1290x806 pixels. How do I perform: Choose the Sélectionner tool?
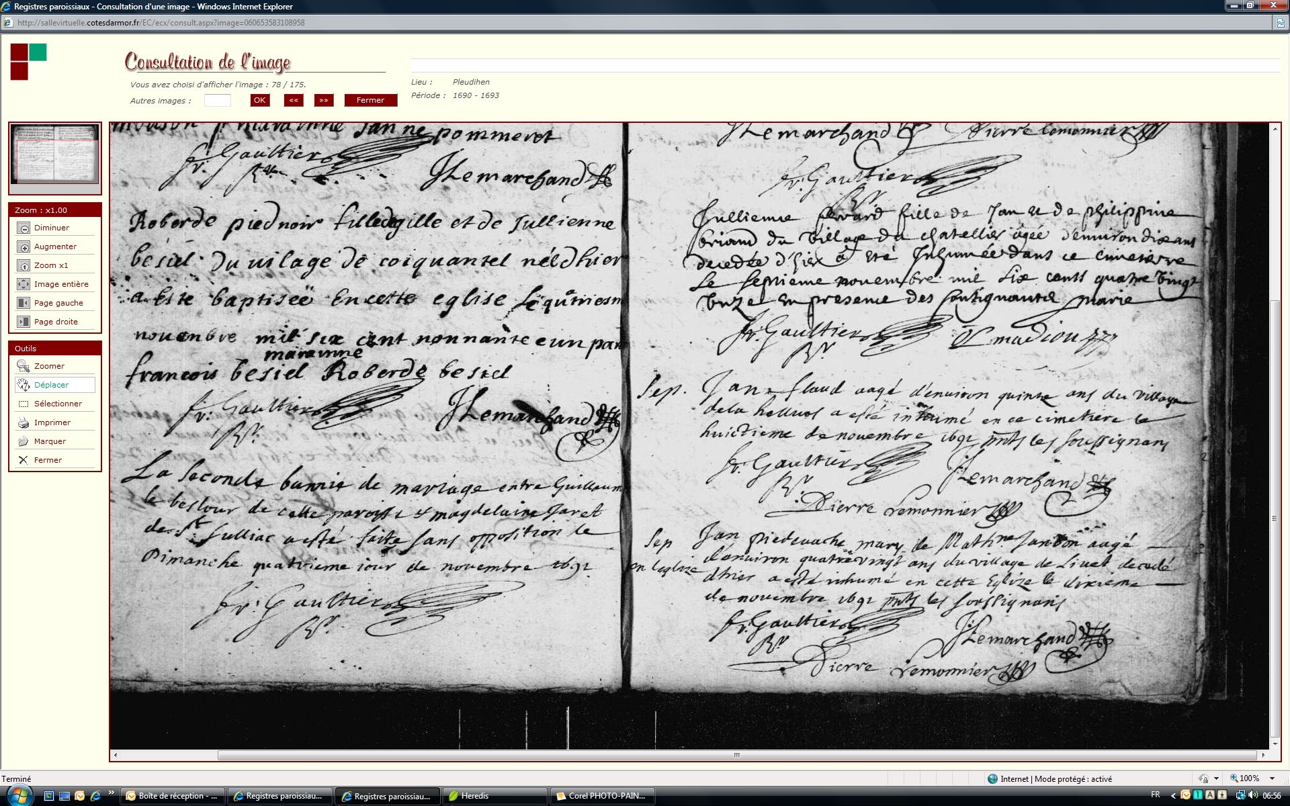click(x=24, y=404)
